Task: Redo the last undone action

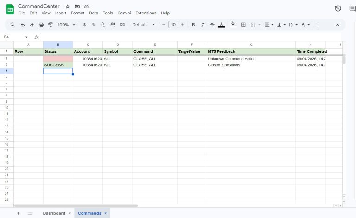Action: [32, 25]
